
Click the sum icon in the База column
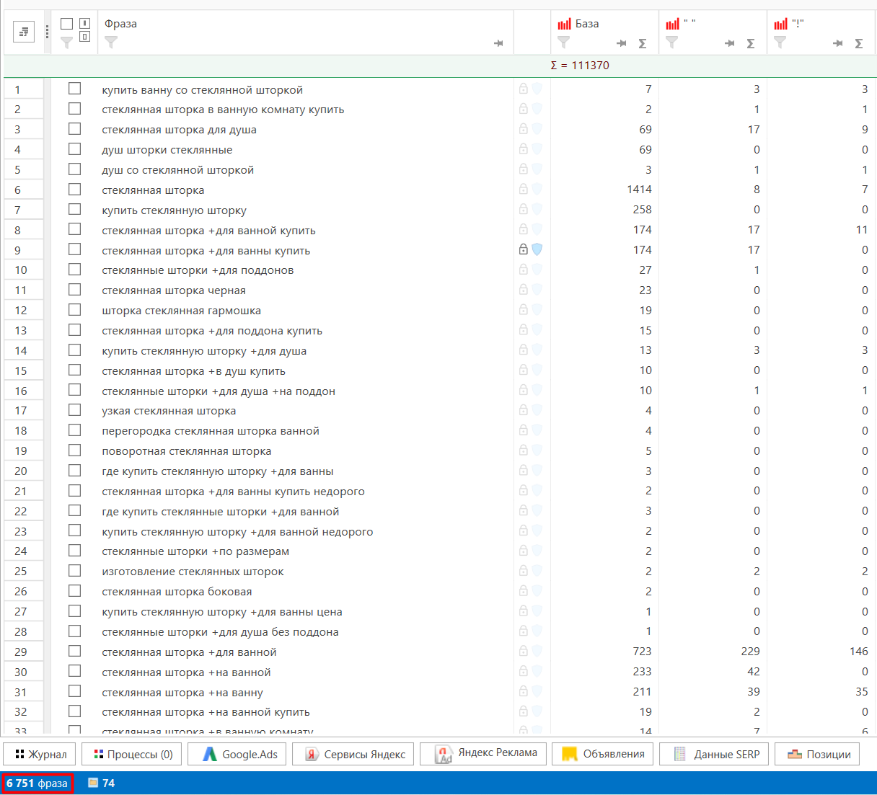pos(643,44)
